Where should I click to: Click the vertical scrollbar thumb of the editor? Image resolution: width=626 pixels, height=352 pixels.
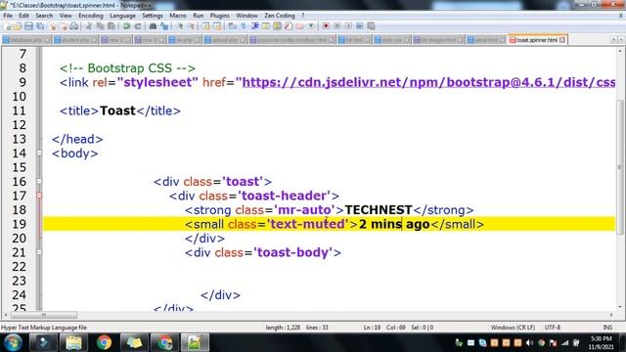620,167
